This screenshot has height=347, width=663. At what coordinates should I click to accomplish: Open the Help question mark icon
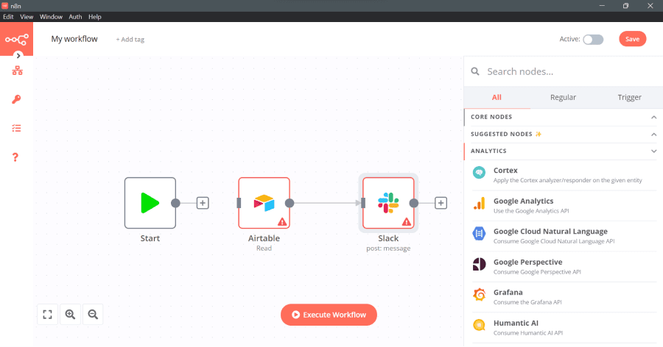click(15, 157)
